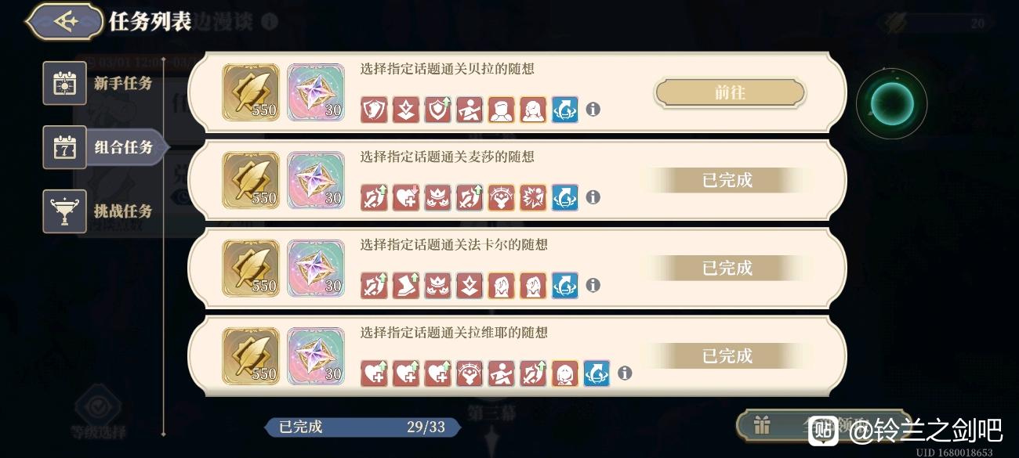Tap the info icon in 麦莎 task row
This screenshot has width=1019, height=458.
(593, 197)
